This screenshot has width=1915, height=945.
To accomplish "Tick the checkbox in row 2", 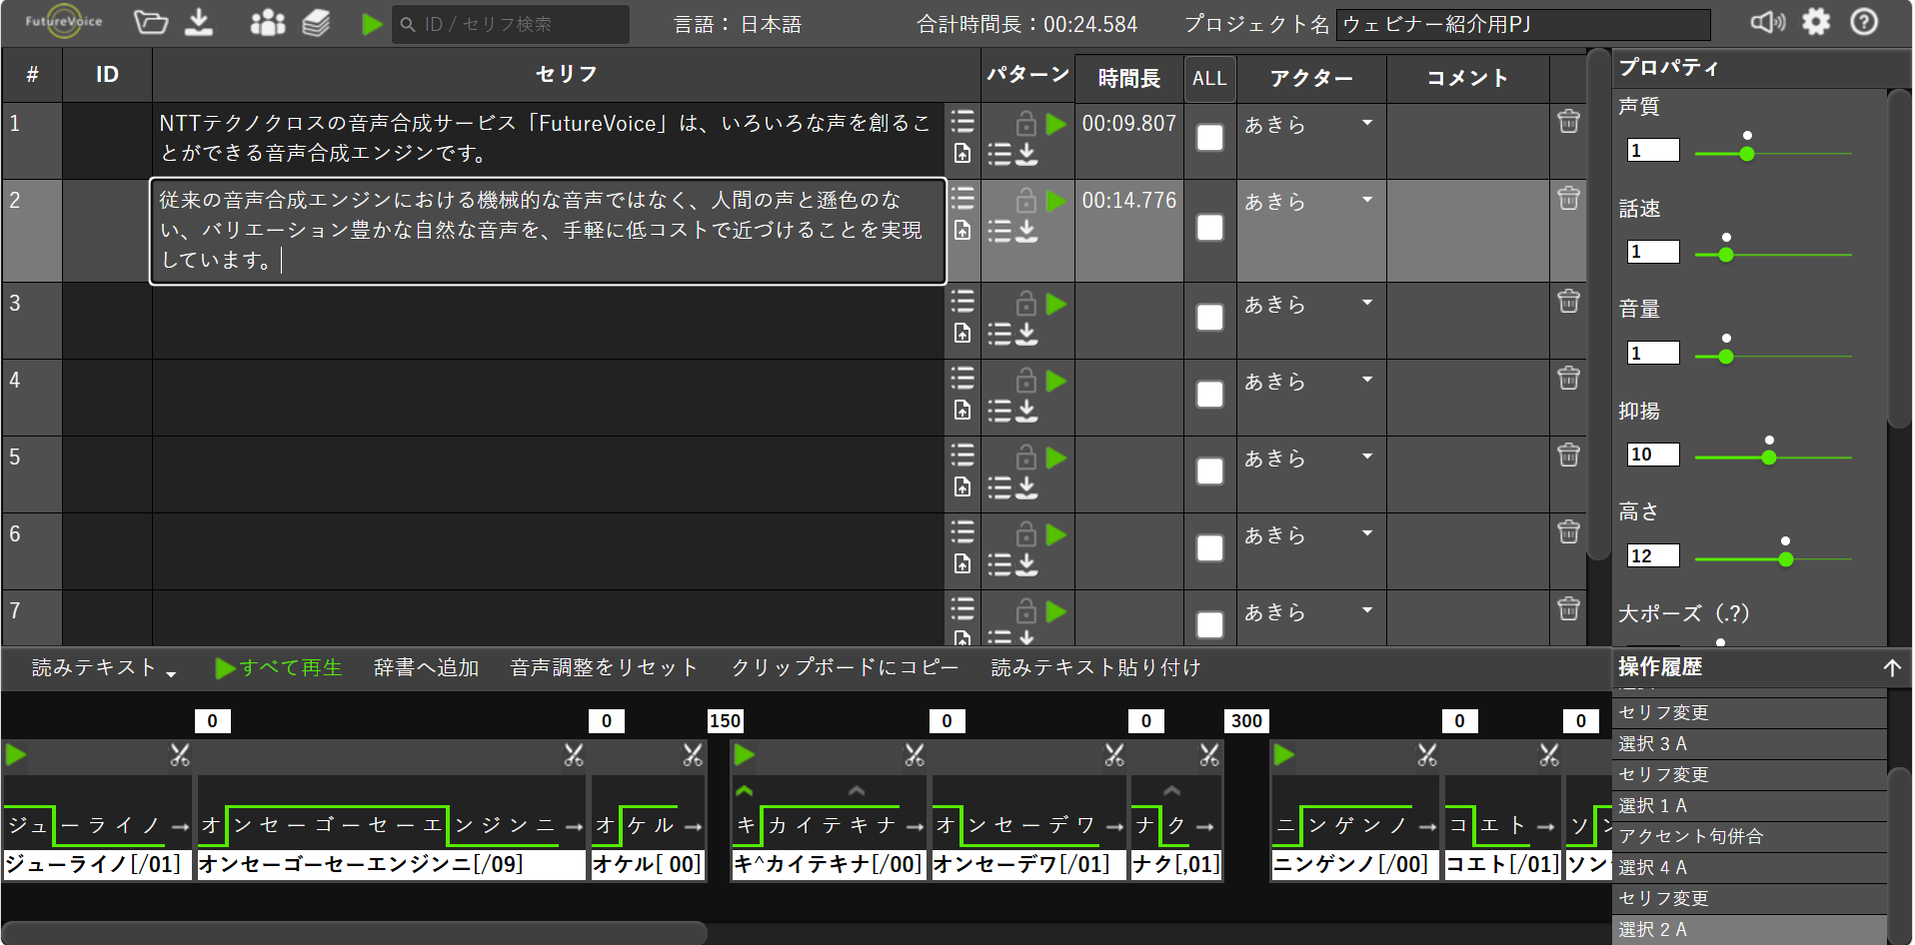I will pyautogui.click(x=1210, y=228).
